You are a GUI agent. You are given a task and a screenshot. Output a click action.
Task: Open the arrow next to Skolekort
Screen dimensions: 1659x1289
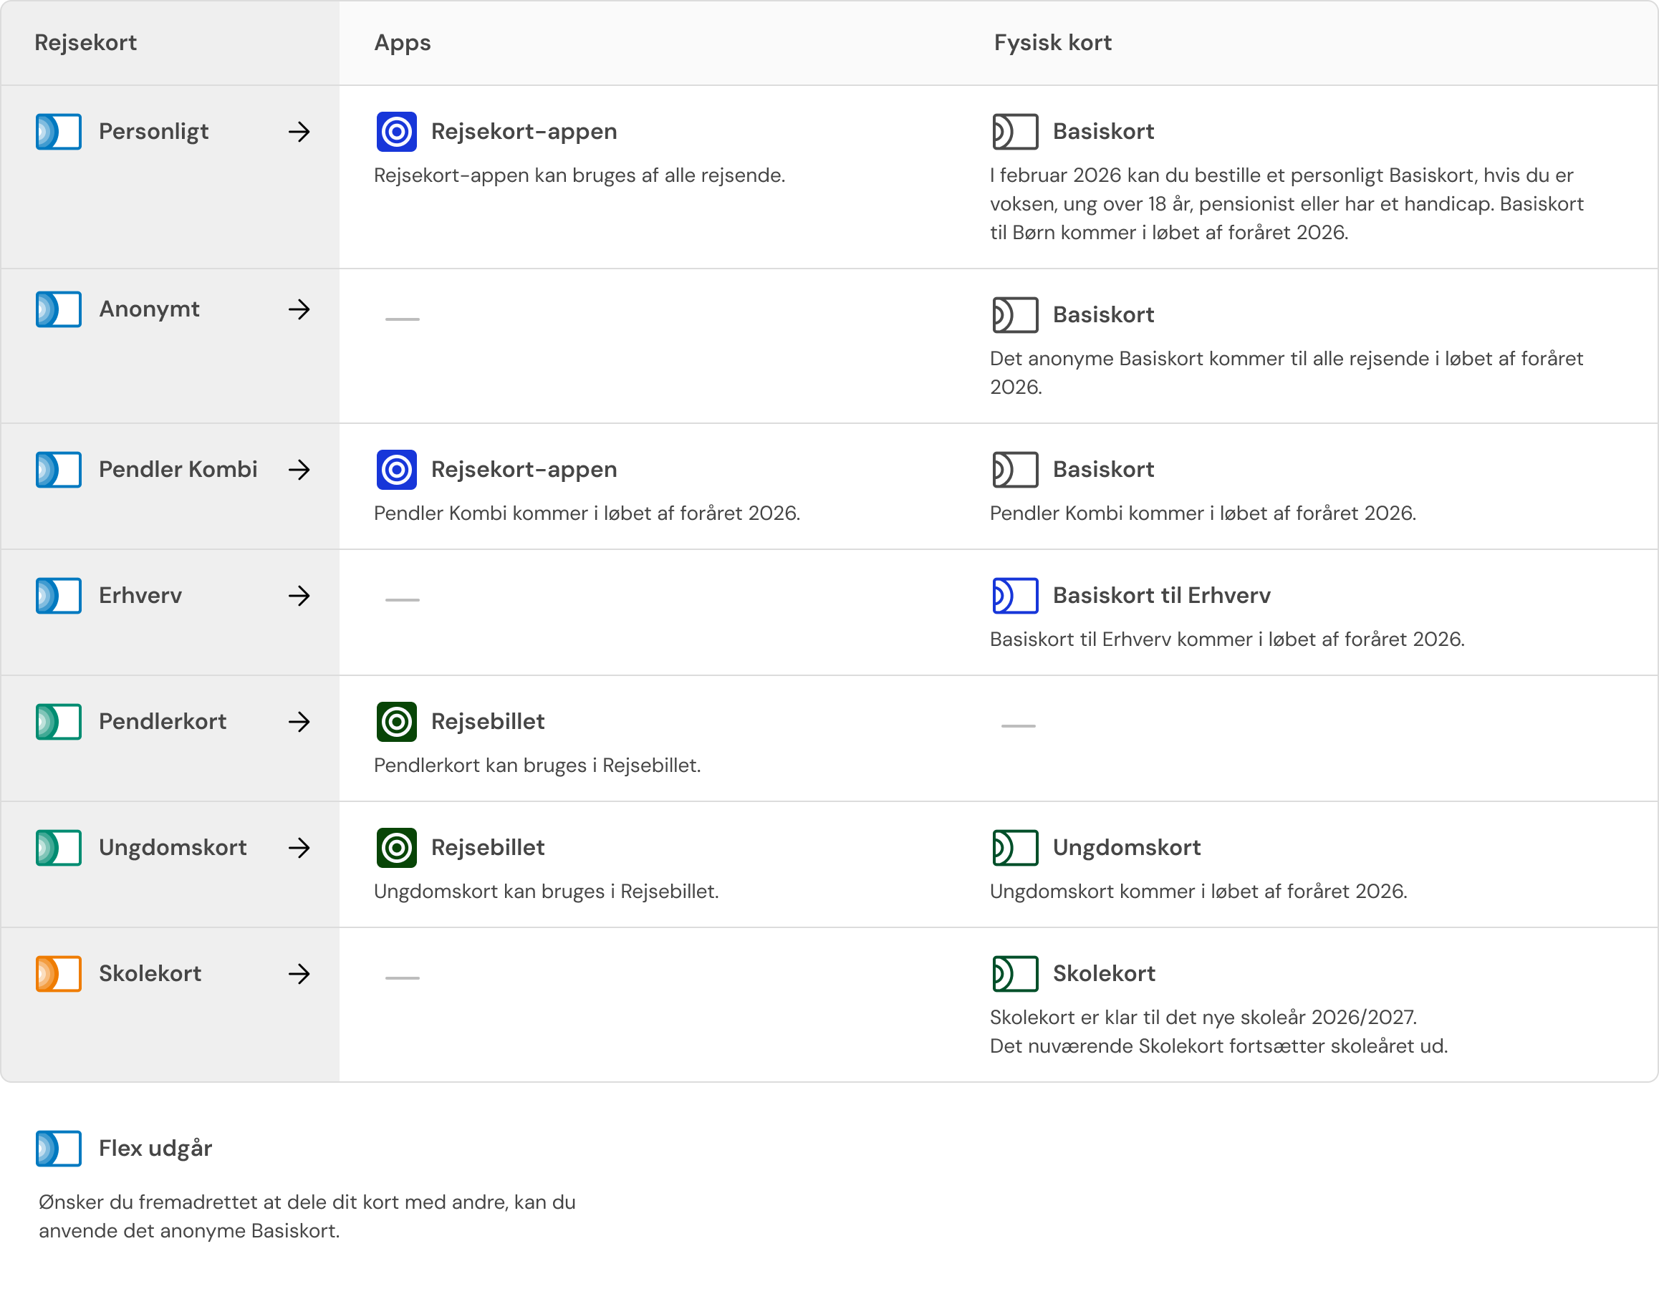click(299, 974)
